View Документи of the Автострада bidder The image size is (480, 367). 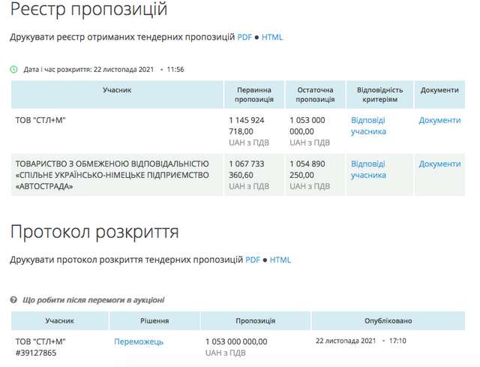439,164
